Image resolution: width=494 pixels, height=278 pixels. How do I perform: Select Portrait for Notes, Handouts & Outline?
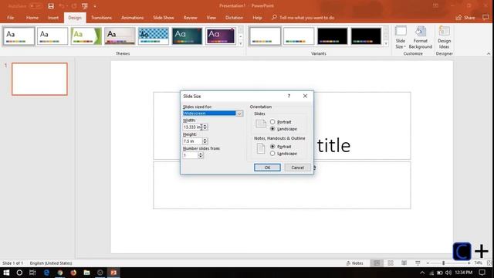[x=272, y=147]
